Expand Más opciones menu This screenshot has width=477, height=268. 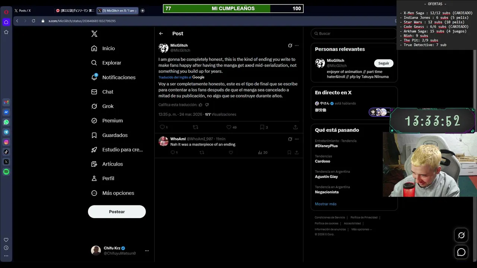click(x=113, y=193)
